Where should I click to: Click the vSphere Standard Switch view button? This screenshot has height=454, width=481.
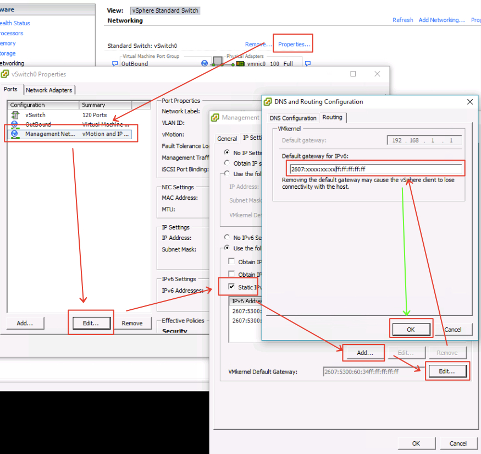pyautogui.click(x=165, y=11)
